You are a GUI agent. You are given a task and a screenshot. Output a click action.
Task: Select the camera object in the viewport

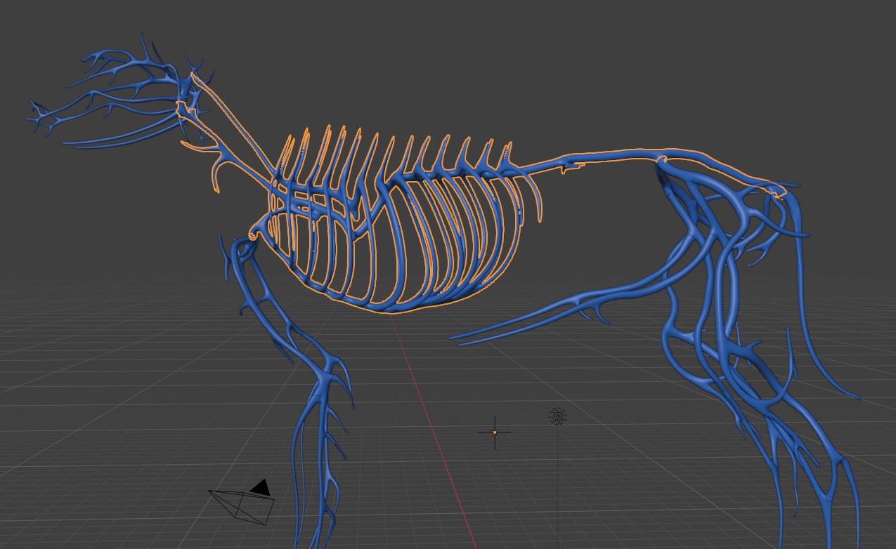click(x=242, y=503)
